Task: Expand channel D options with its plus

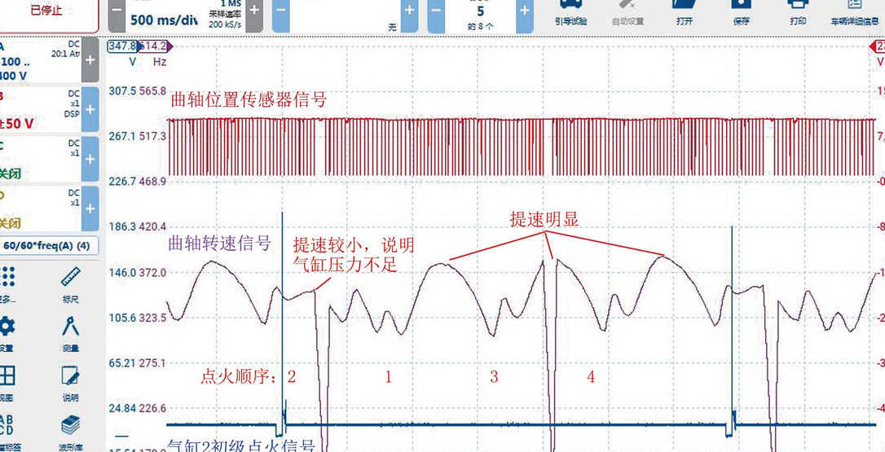Action: click(x=90, y=208)
